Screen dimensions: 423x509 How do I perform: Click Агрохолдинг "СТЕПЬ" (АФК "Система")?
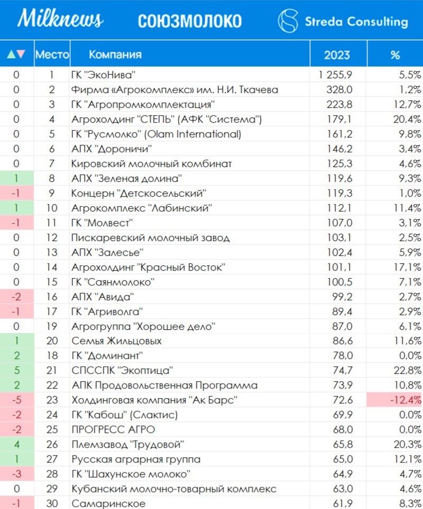pyautogui.click(x=167, y=119)
